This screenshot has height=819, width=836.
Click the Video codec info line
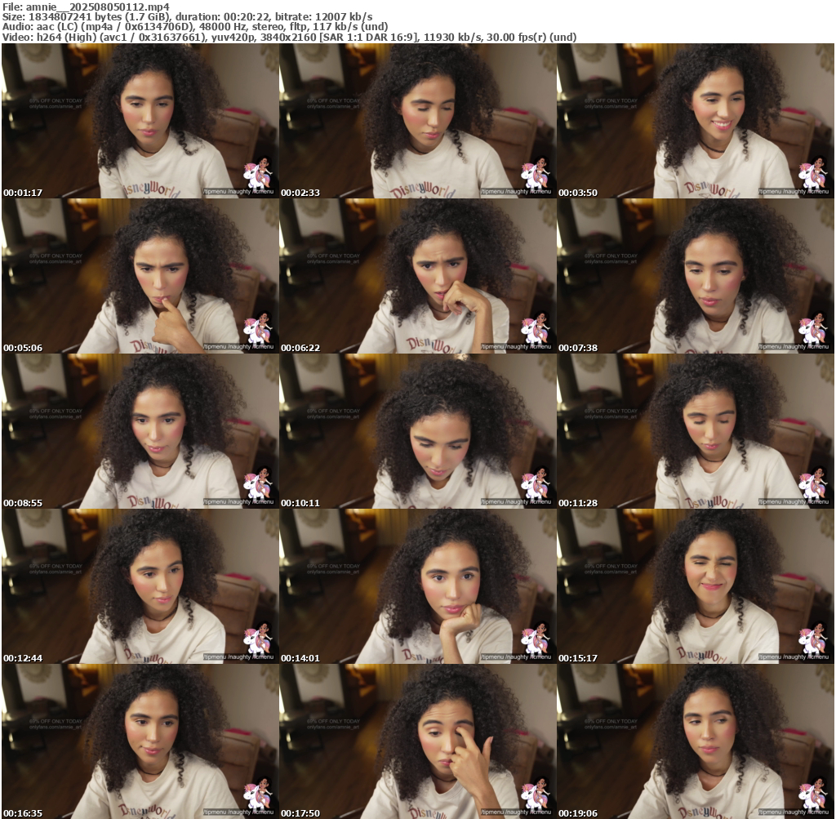pyautogui.click(x=290, y=38)
